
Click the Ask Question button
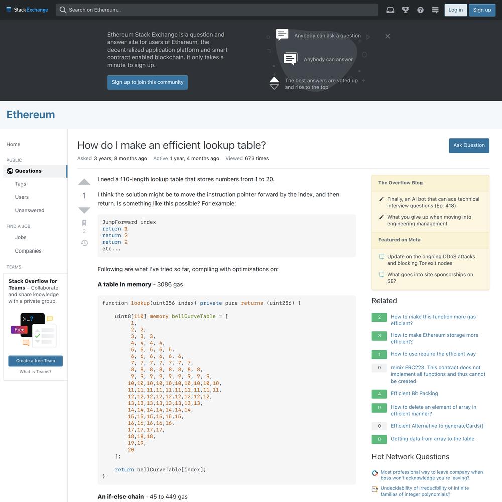click(469, 145)
